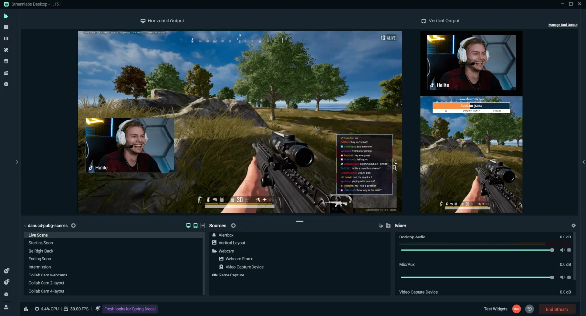Image resolution: width=586 pixels, height=316 pixels.
Task: Click the performance metrics icon in status bar
Action: (x=25, y=309)
